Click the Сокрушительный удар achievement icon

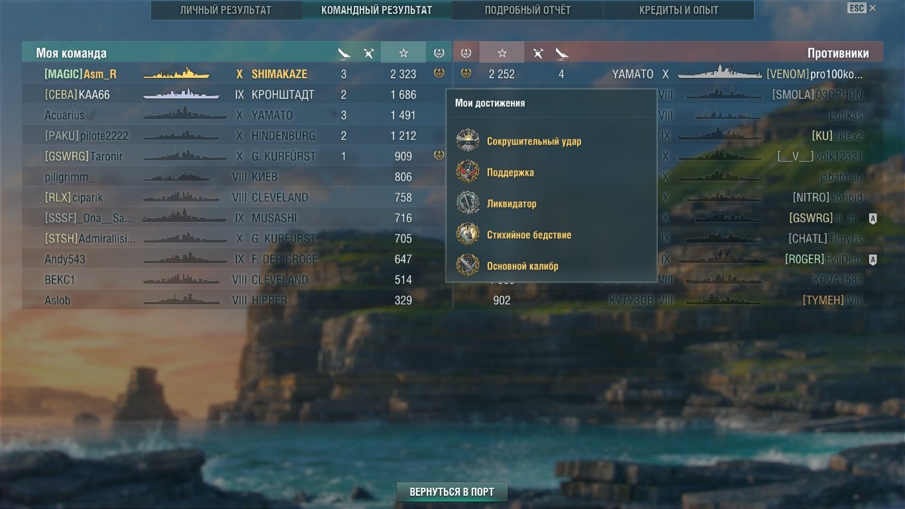(468, 141)
